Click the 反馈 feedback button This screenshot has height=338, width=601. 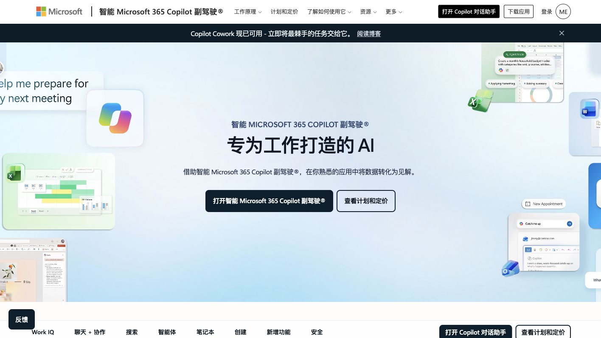[x=22, y=319]
